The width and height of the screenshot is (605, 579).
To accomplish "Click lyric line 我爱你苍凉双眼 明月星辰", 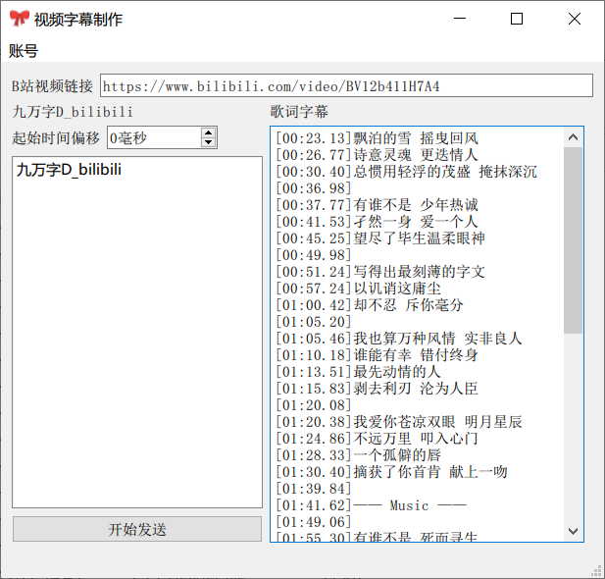I will (x=399, y=422).
